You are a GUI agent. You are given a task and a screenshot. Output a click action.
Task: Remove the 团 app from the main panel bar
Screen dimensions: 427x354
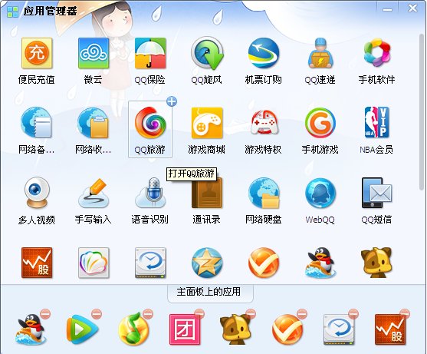(x=199, y=314)
